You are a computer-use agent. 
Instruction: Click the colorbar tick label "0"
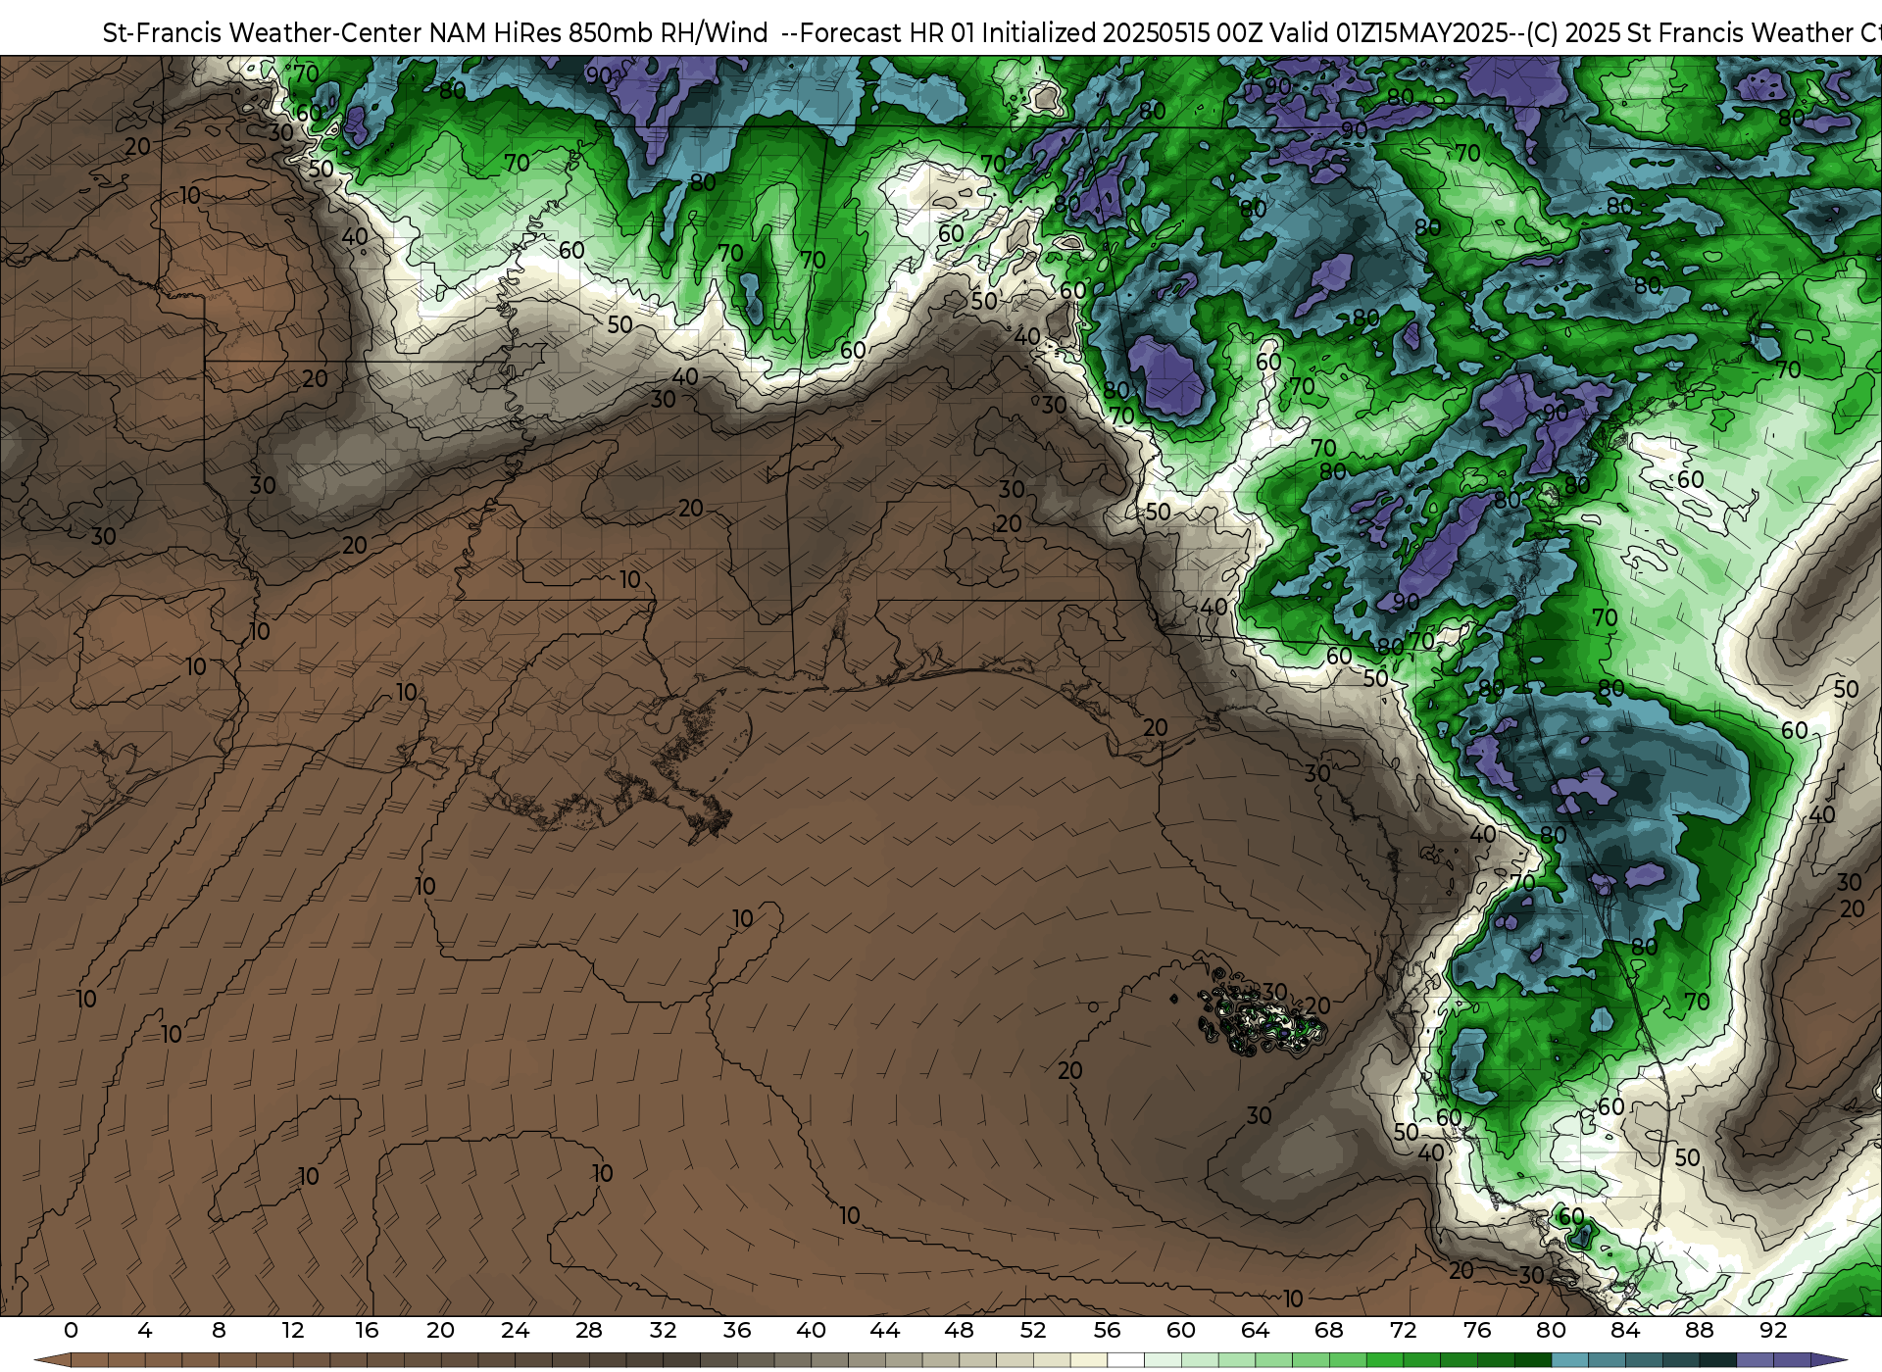click(x=71, y=1331)
